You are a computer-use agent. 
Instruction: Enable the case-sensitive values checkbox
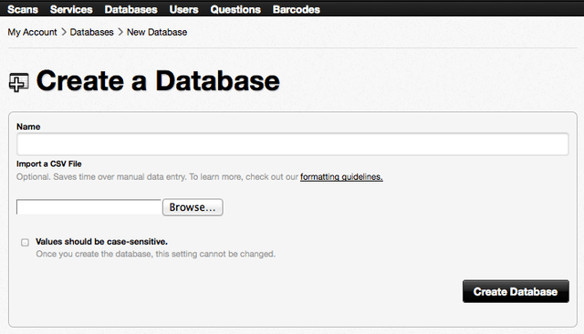tap(25, 243)
